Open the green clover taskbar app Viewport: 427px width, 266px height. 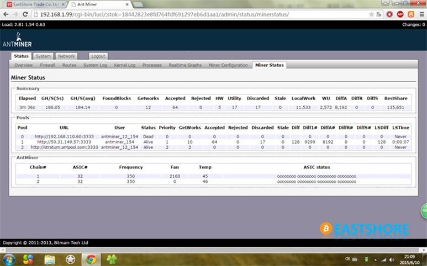(x=112, y=260)
